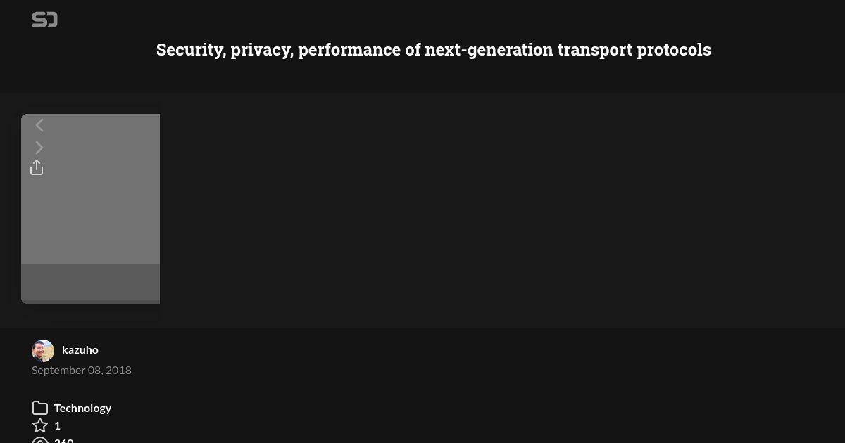Screen dimensions: 845x443
Task: Click the slide preview thumbnail area
Action: (91, 190)
